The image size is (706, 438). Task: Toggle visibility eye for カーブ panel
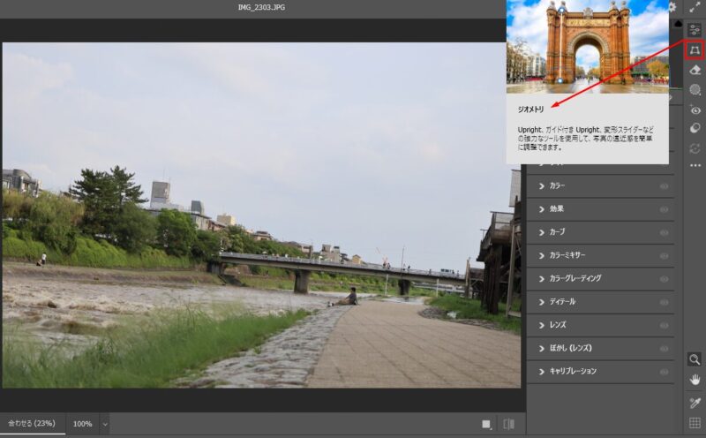664,232
